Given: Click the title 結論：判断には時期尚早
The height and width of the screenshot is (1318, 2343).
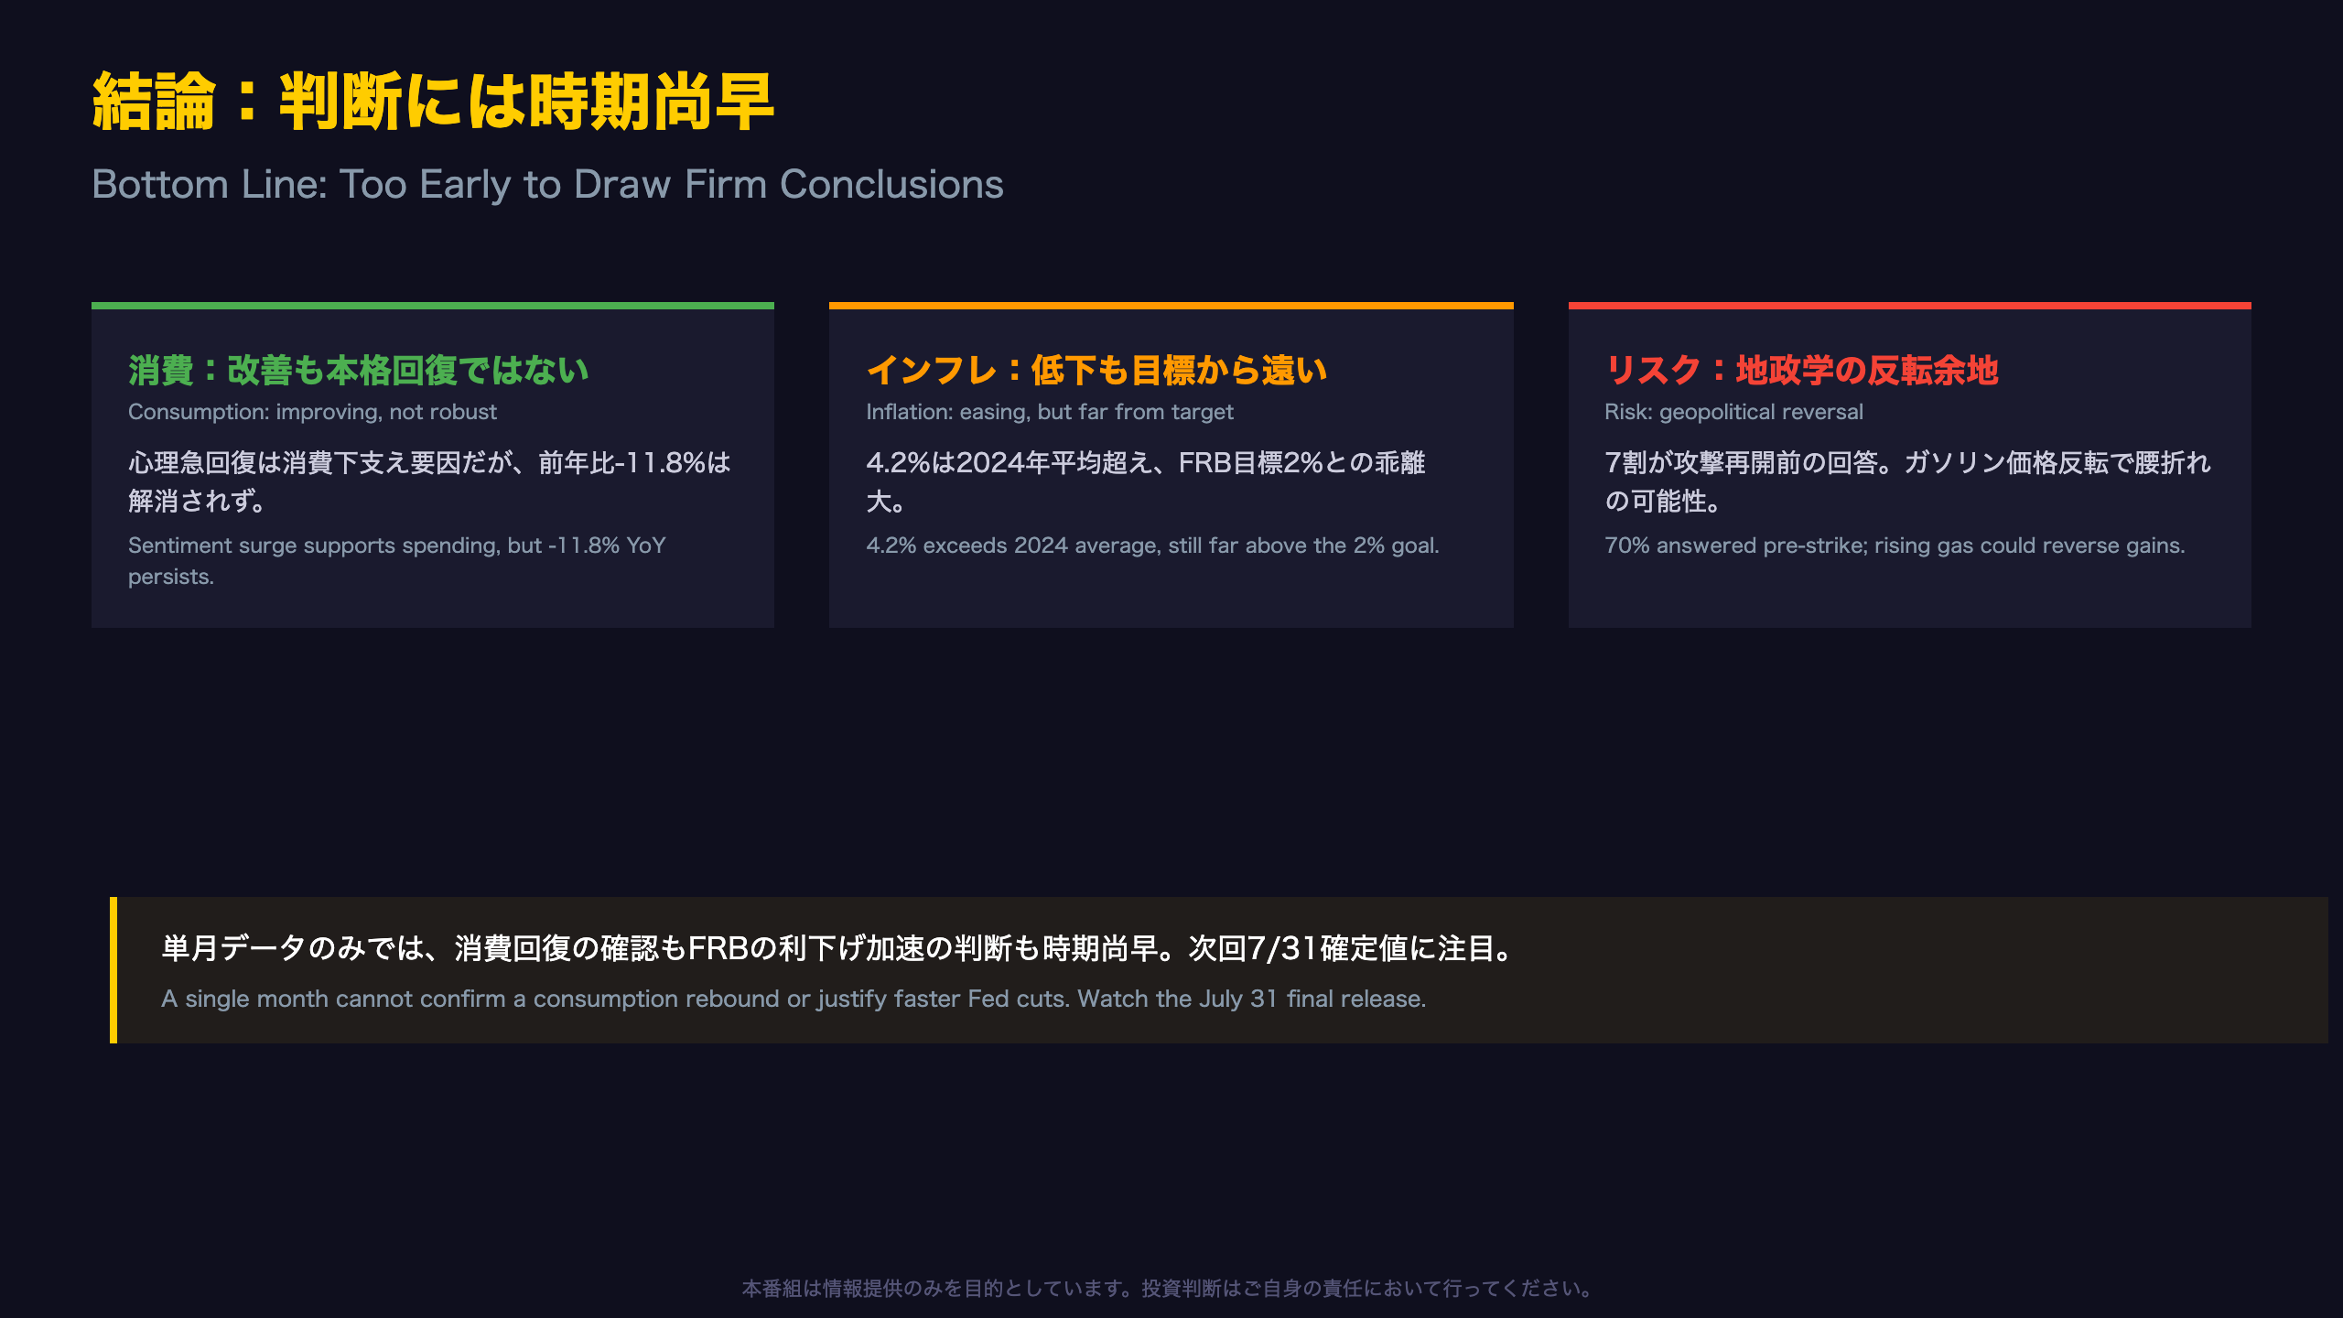Looking at the screenshot, I should [433, 102].
